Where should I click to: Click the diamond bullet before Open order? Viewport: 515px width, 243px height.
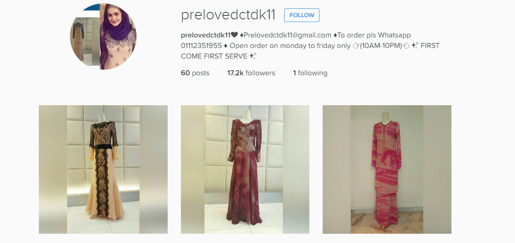coord(226,45)
